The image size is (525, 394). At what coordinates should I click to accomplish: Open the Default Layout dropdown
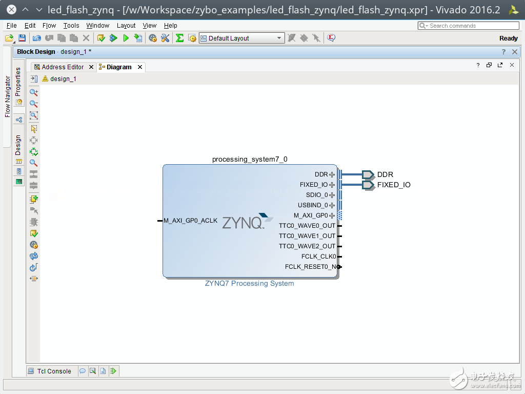pyautogui.click(x=241, y=38)
